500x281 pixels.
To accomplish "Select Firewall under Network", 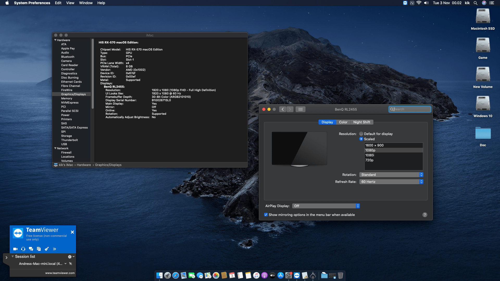I will pyautogui.click(x=66, y=152).
